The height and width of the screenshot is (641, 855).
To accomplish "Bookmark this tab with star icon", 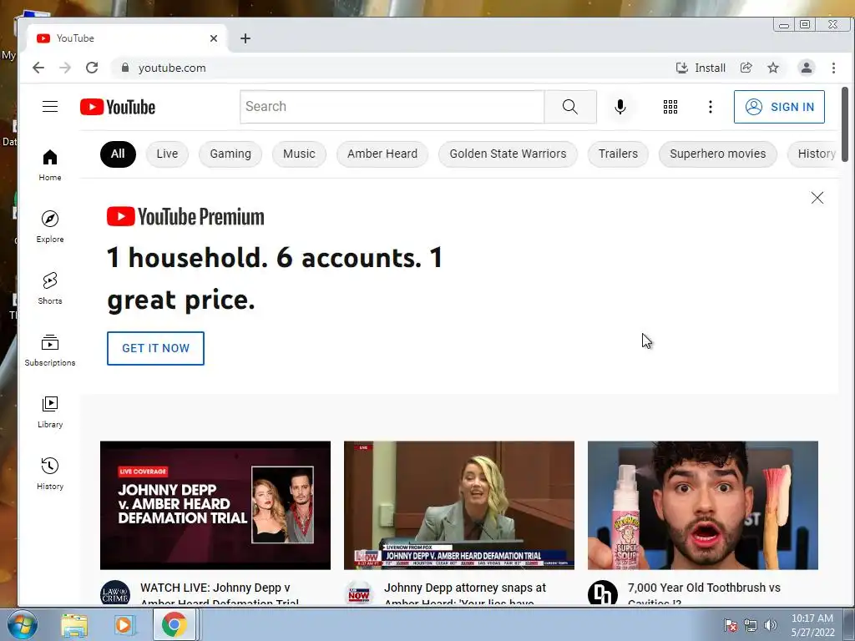I will coord(772,68).
